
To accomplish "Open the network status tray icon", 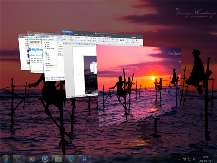I will point(190,159).
